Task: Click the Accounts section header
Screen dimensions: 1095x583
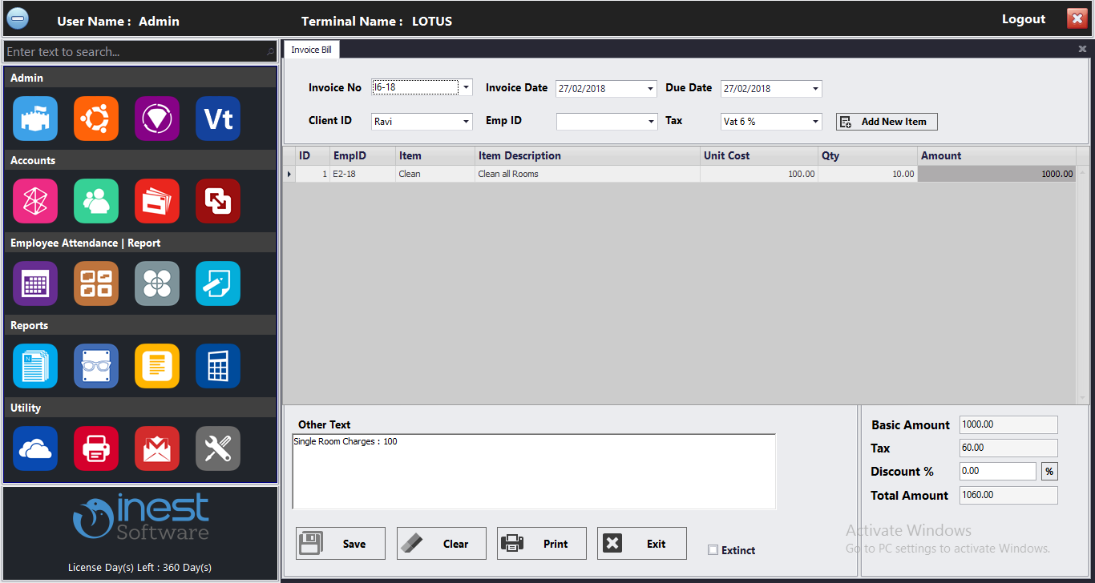Action: (140, 160)
